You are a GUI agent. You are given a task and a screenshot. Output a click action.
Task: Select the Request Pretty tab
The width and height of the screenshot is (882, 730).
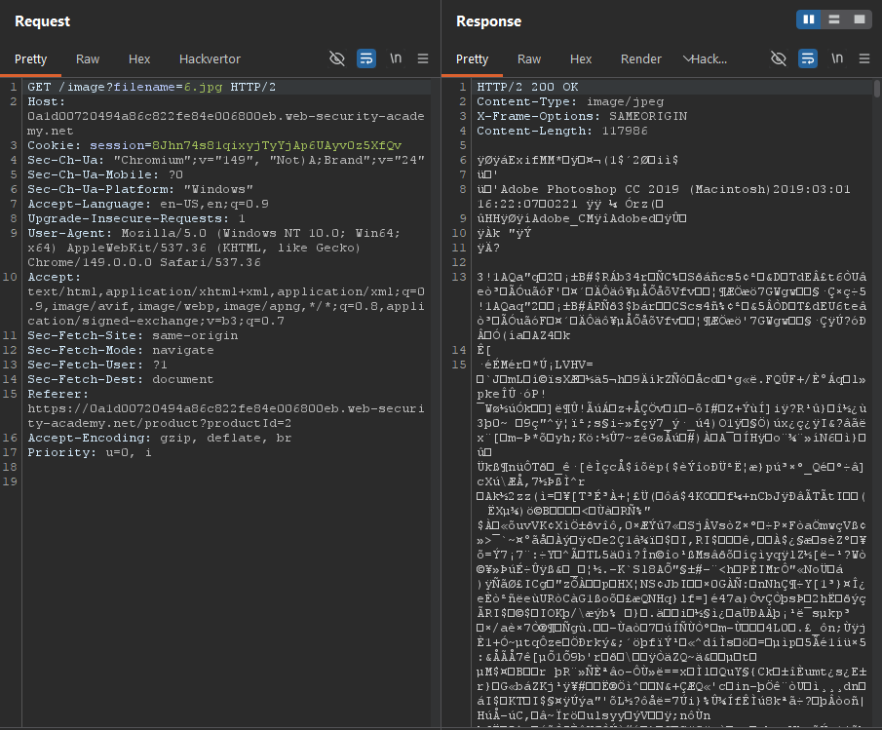click(x=31, y=59)
